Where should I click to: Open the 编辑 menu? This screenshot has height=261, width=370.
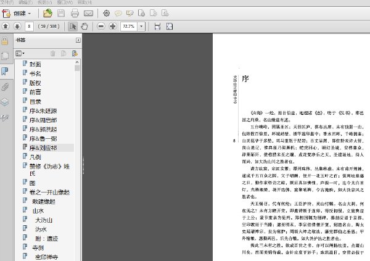(x=25, y=2)
